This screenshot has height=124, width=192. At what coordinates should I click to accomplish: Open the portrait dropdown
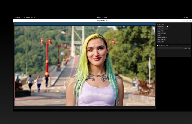point(163,27)
